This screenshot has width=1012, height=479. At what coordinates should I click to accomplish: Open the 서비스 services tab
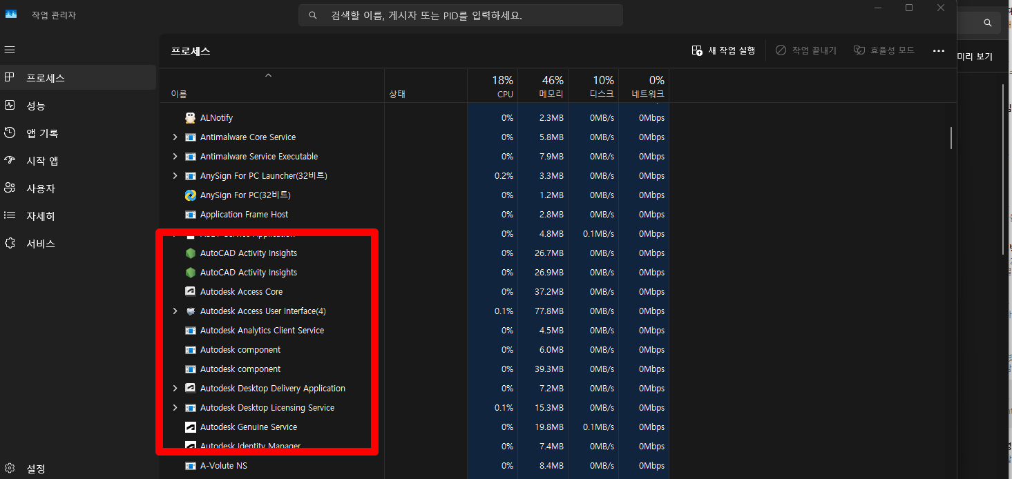click(78, 243)
